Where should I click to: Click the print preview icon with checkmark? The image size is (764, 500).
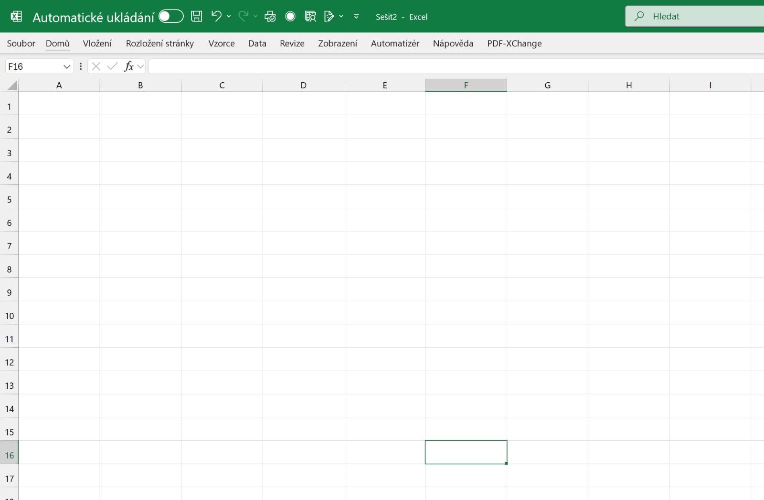tap(270, 17)
